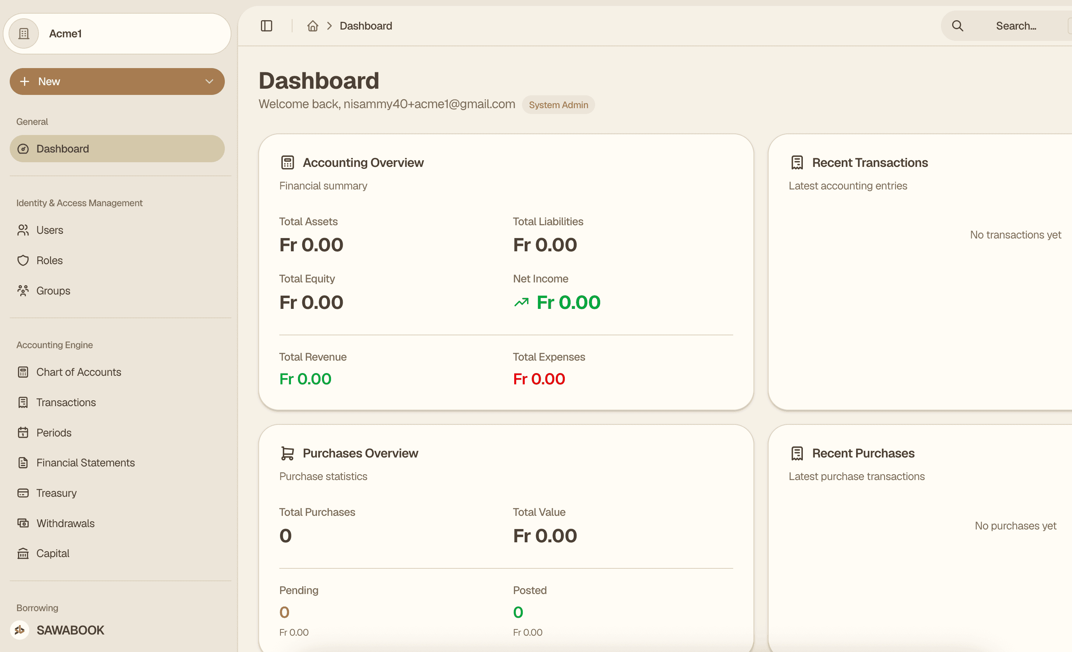This screenshot has height=652, width=1072.
Task: Click the 'No transactions yet' text
Action: click(1016, 235)
